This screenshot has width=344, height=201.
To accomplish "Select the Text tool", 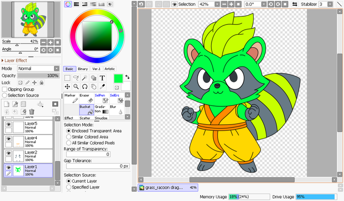I will (x=102, y=78).
